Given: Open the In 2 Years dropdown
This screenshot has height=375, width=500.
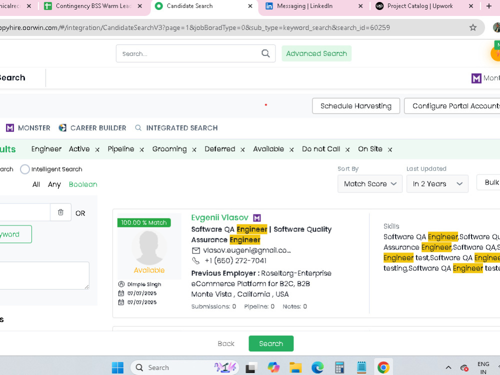Looking at the screenshot, I should pyautogui.click(x=437, y=183).
